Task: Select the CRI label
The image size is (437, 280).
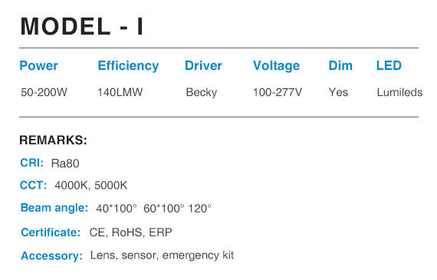Action: (x=31, y=163)
